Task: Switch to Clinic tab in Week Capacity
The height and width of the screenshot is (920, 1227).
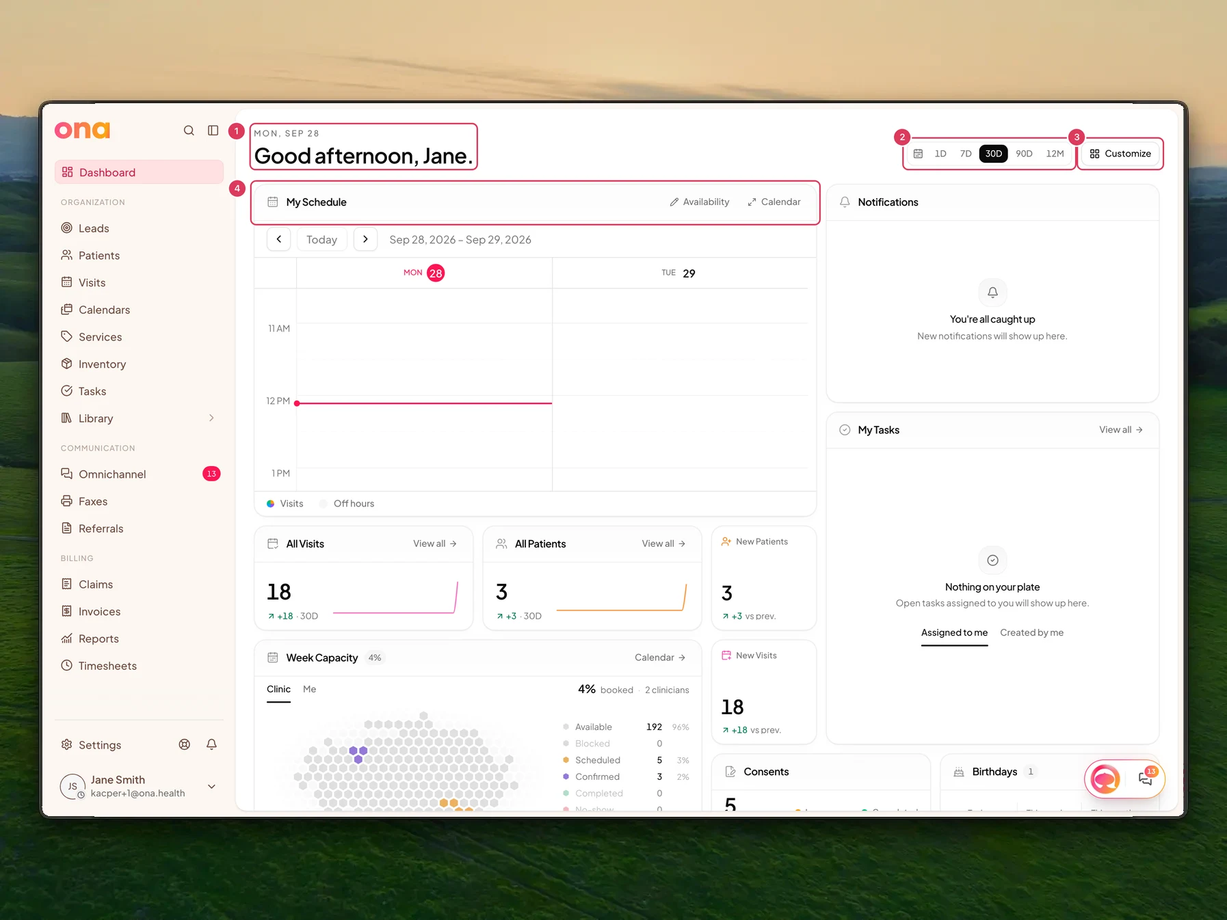Action: (278, 690)
